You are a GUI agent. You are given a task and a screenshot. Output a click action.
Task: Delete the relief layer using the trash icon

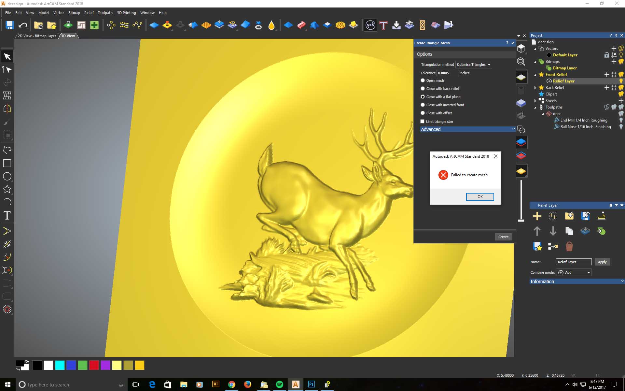pos(569,247)
